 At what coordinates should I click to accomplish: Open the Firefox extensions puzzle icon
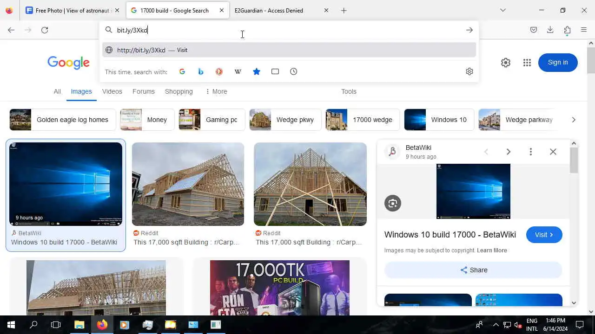(567, 30)
